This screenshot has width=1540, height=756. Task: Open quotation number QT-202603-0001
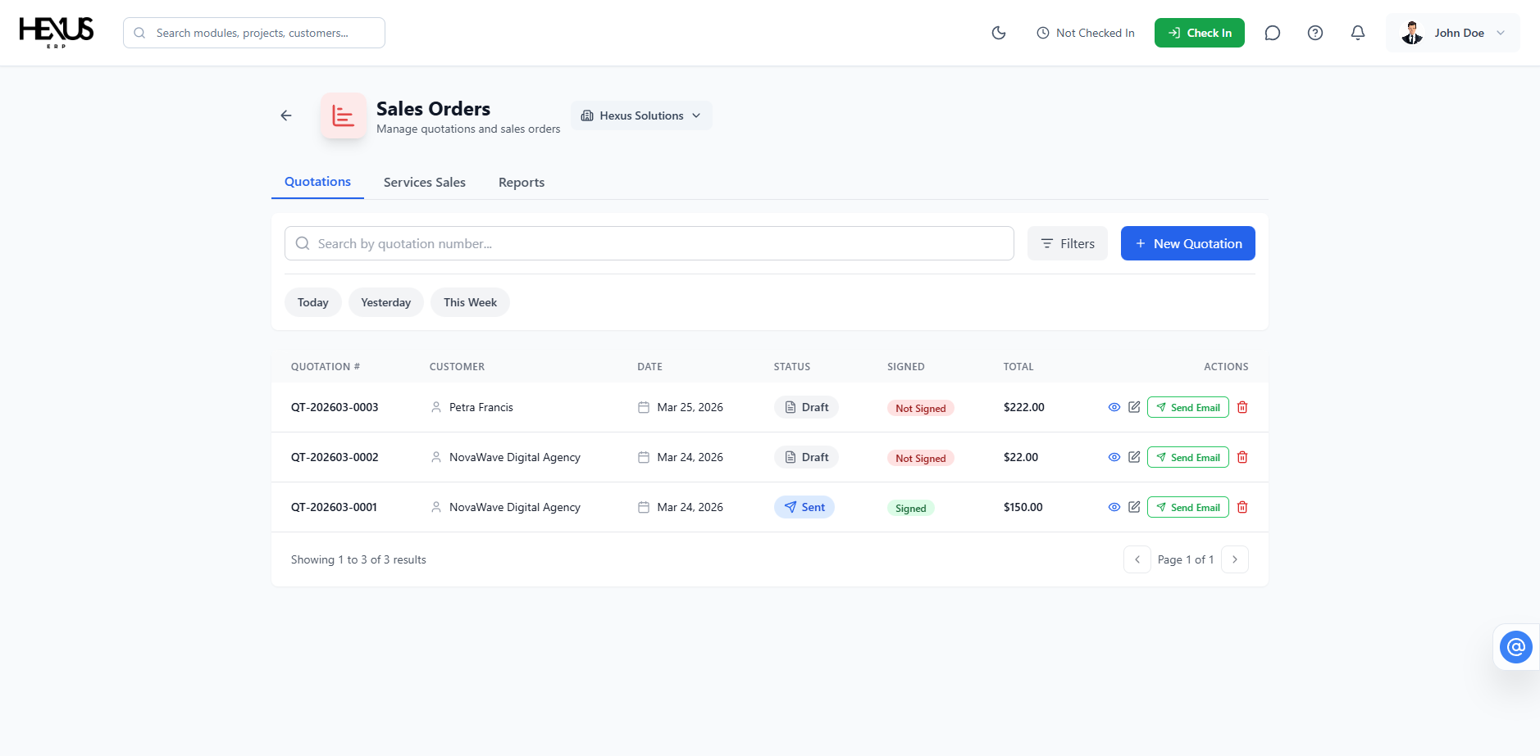334,507
